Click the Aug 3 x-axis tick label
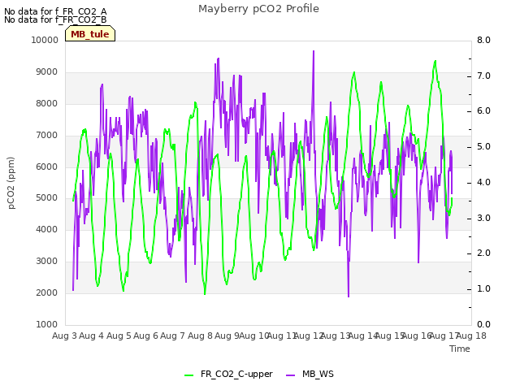The image size is (520, 390). (x=64, y=336)
